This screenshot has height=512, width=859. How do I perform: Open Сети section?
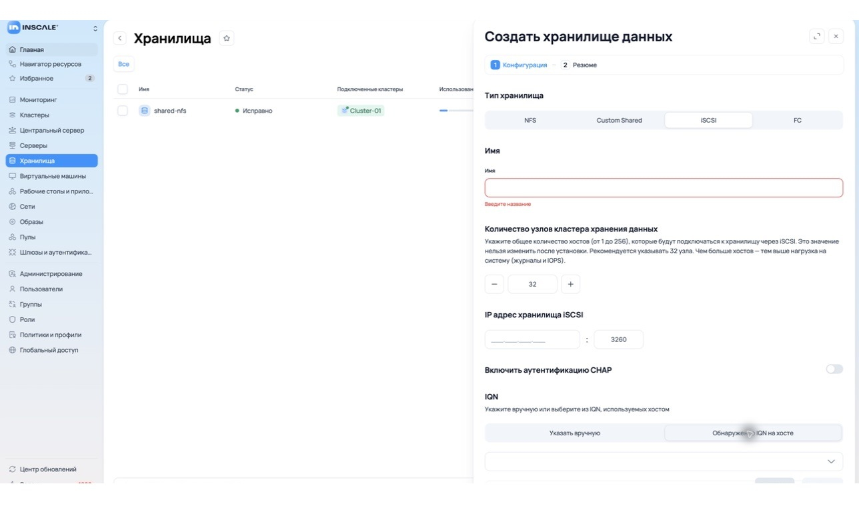coord(51,207)
